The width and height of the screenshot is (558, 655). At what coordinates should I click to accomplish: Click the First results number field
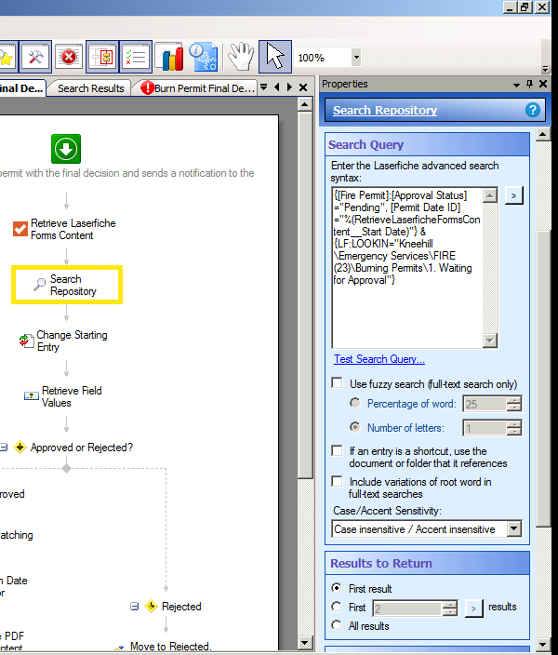[407, 608]
